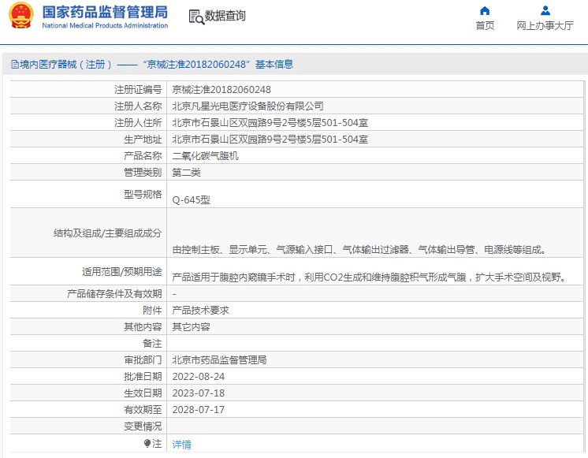Select expiry date 2028-07-17

tap(199, 409)
